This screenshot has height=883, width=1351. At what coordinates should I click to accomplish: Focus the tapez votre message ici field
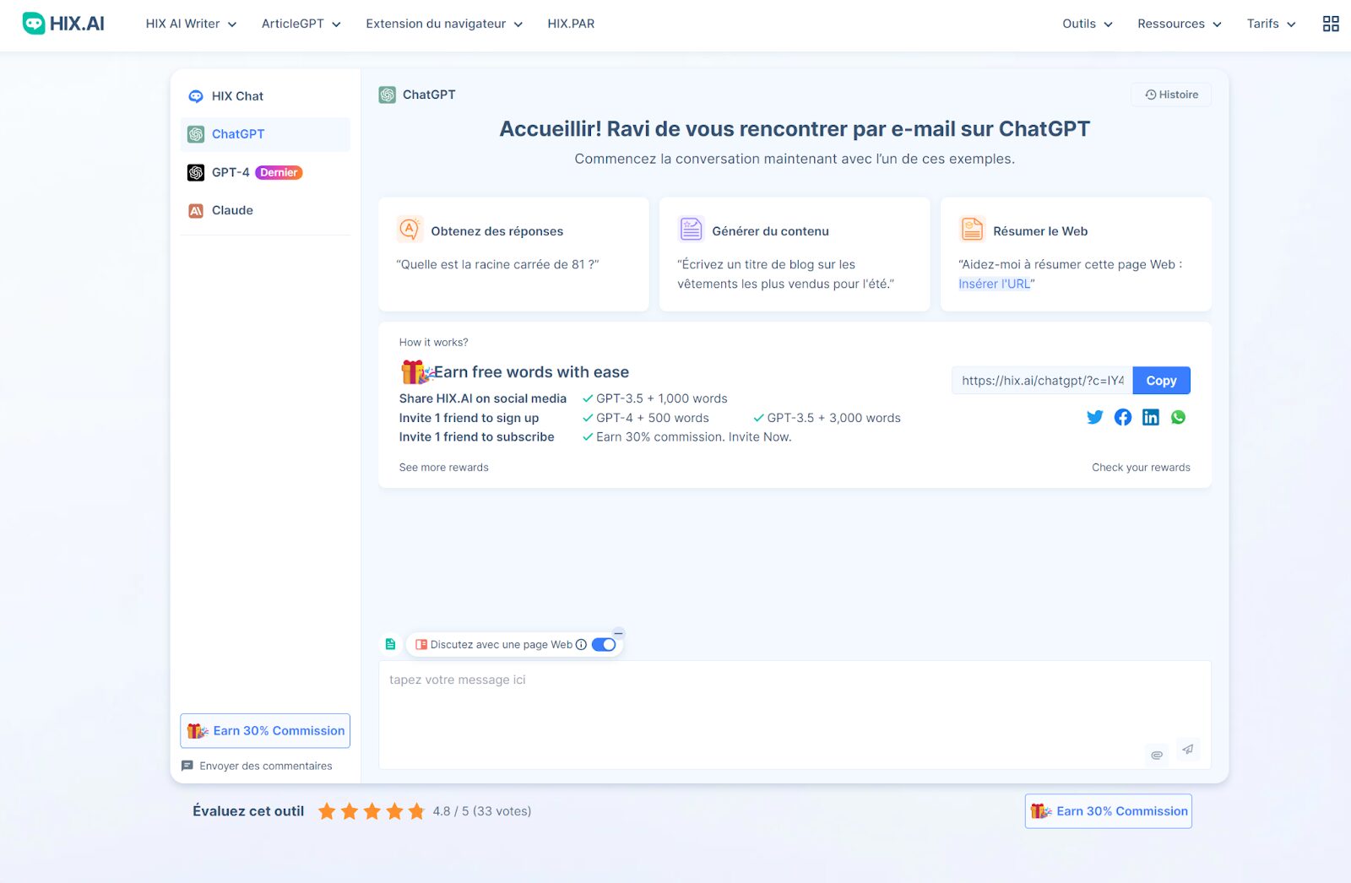pos(795,715)
